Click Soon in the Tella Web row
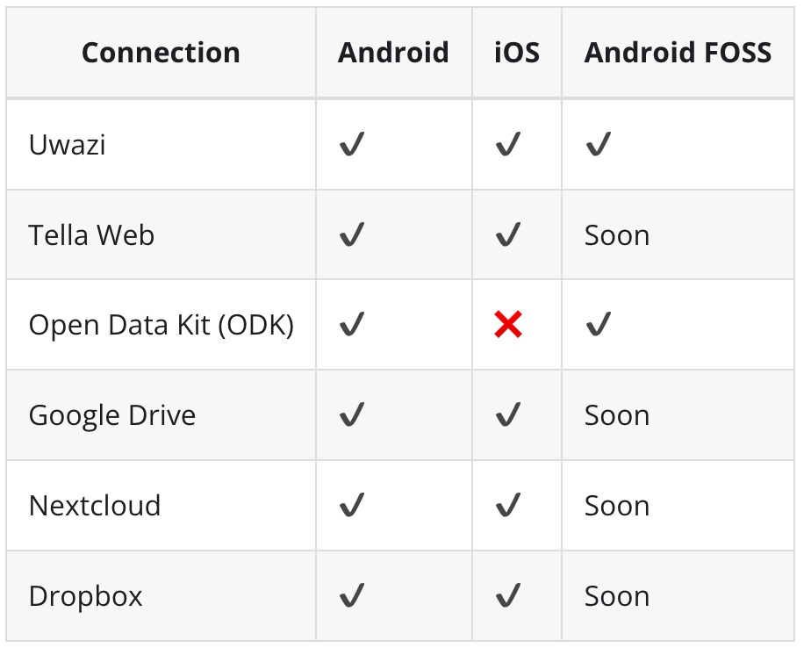 (x=617, y=235)
